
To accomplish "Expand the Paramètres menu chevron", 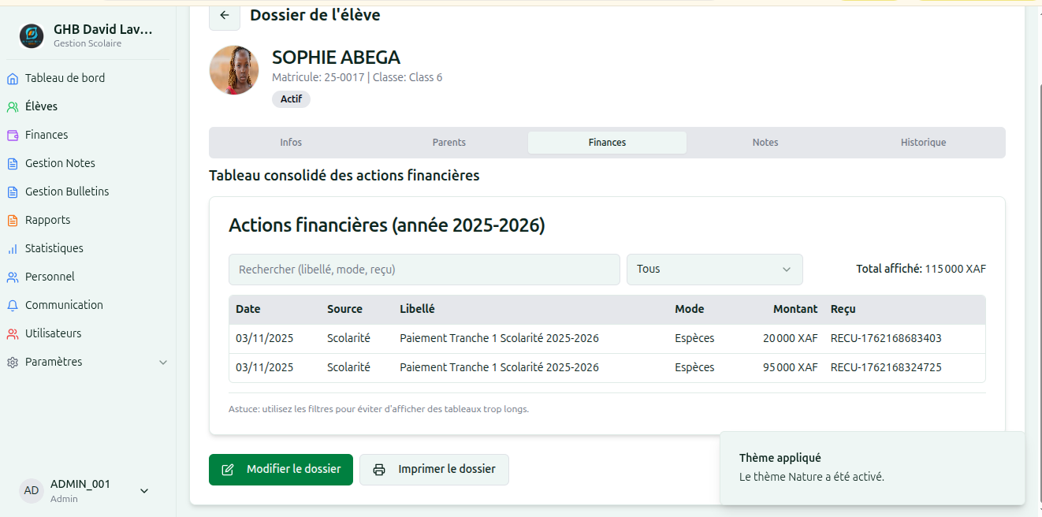I will [163, 363].
